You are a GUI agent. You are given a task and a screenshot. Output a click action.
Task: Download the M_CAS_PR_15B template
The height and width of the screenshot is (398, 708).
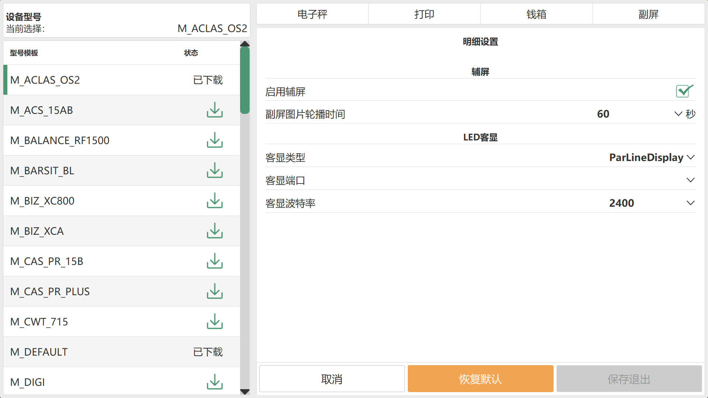pyautogui.click(x=215, y=261)
